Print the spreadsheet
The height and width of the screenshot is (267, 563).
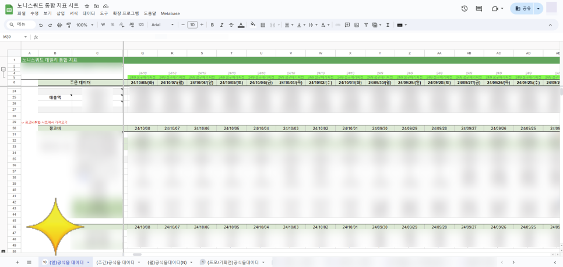(x=59, y=25)
